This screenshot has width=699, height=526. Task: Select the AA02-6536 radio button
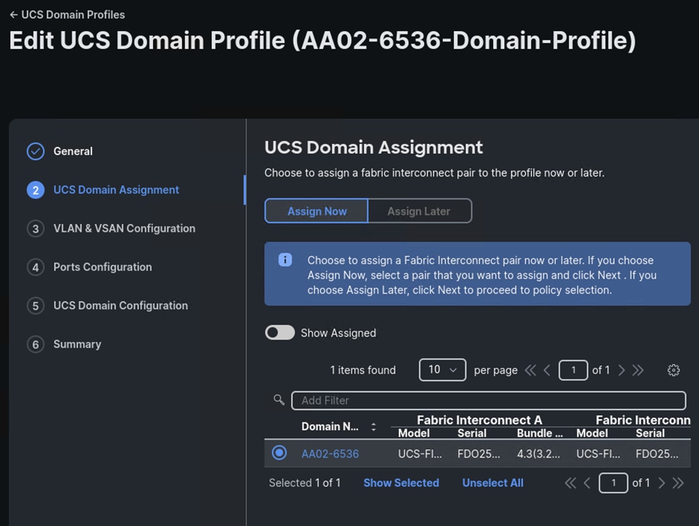point(279,453)
